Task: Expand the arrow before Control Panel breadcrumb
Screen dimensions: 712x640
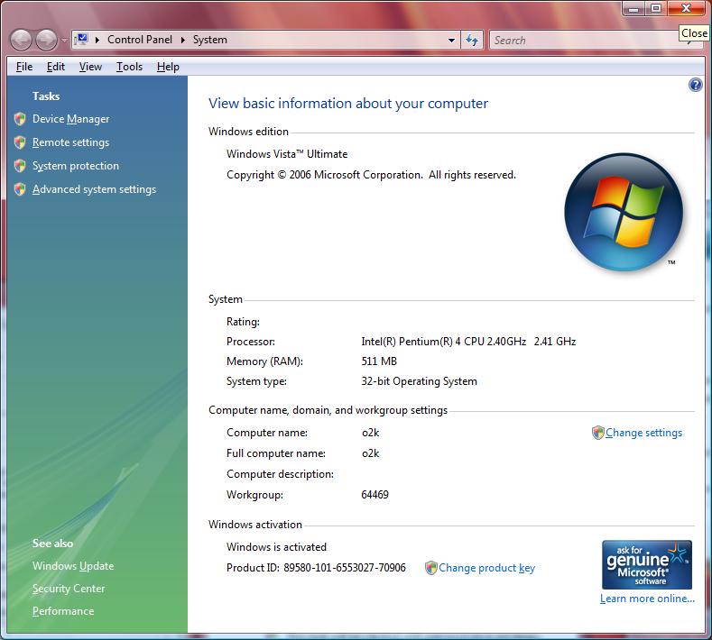Action: 97,40
